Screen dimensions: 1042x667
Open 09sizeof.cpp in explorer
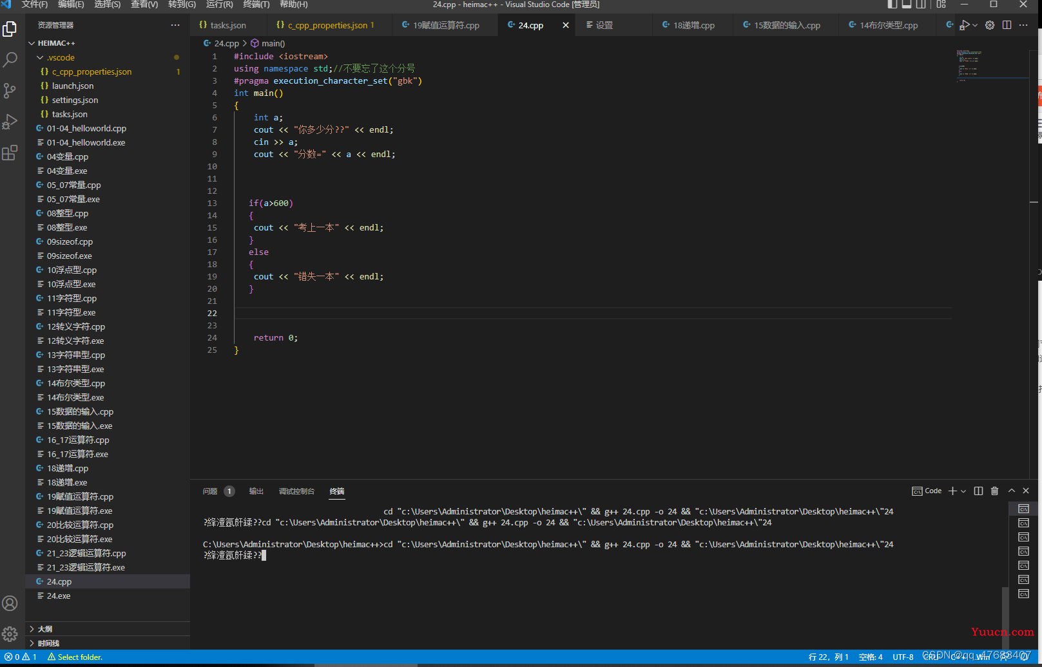108,241
